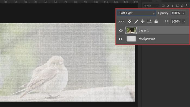Hide the Background layer eye icon
This screenshot has width=190, height=107.
pyautogui.click(x=121, y=39)
